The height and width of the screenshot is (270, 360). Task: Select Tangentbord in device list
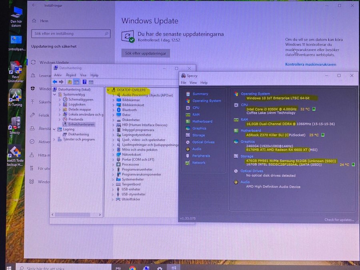(x=131, y=184)
